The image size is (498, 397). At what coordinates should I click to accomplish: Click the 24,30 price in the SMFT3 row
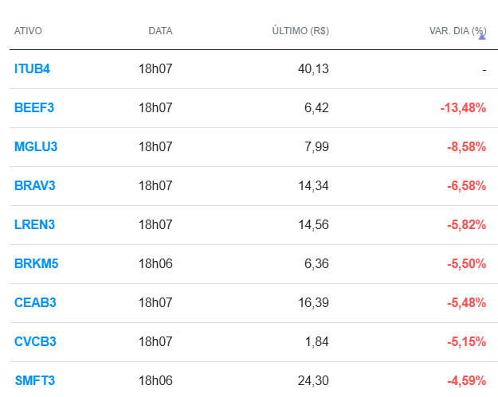313,381
